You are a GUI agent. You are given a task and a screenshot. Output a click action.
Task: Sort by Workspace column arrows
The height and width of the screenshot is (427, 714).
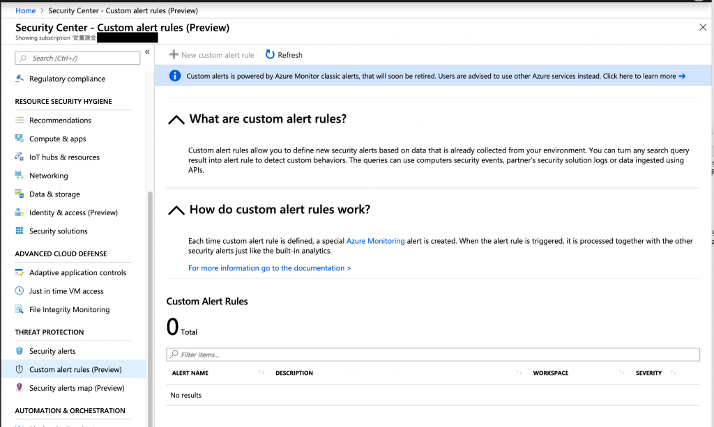click(621, 373)
